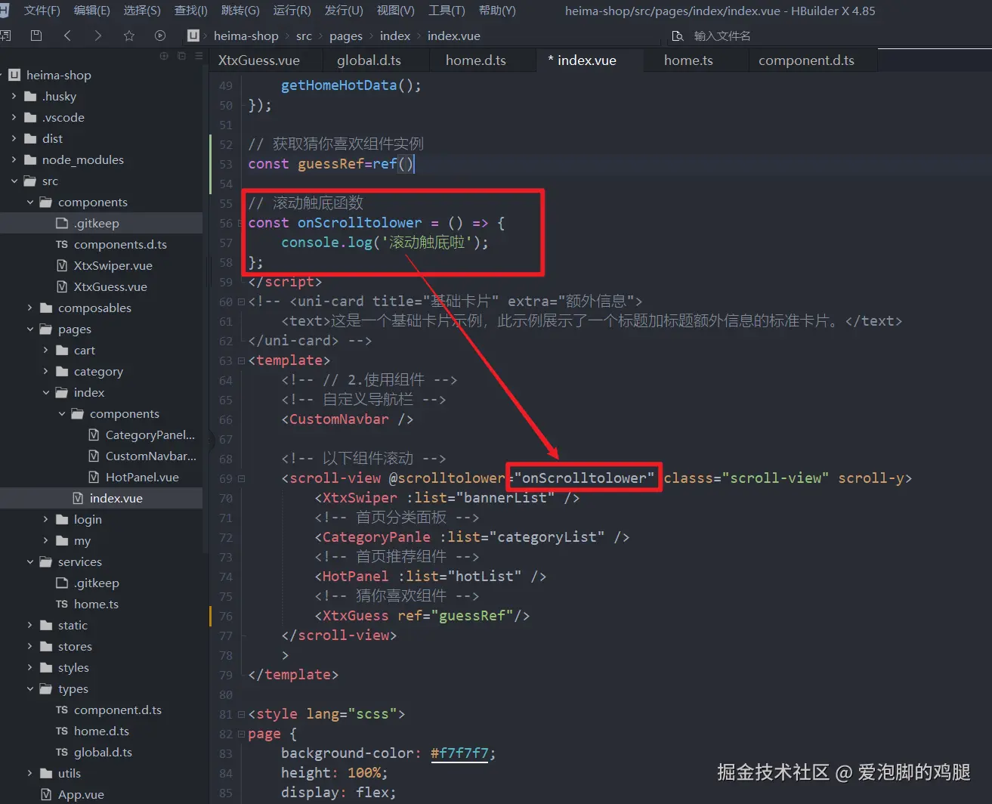Viewport: 992px width, 804px height.
Task: Click the pages breadcrumb segment
Action: click(346, 36)
